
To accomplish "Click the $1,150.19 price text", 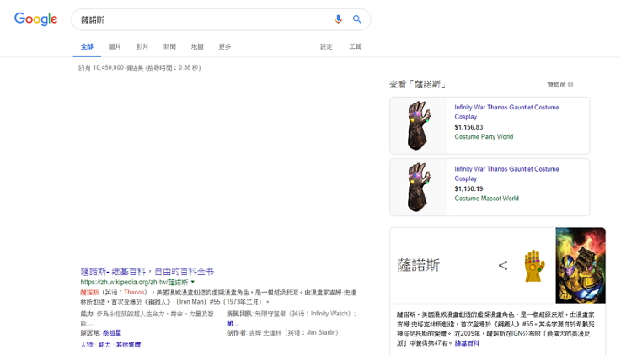I will coord(468,188).
